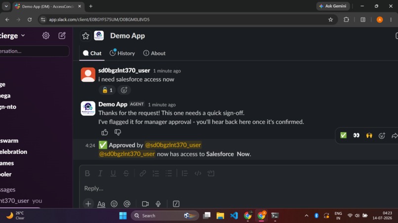The height and width of the screenshot is (223, 398).
Task: Open Visual Studio Code from taskbar
Action: coord(234,216)
